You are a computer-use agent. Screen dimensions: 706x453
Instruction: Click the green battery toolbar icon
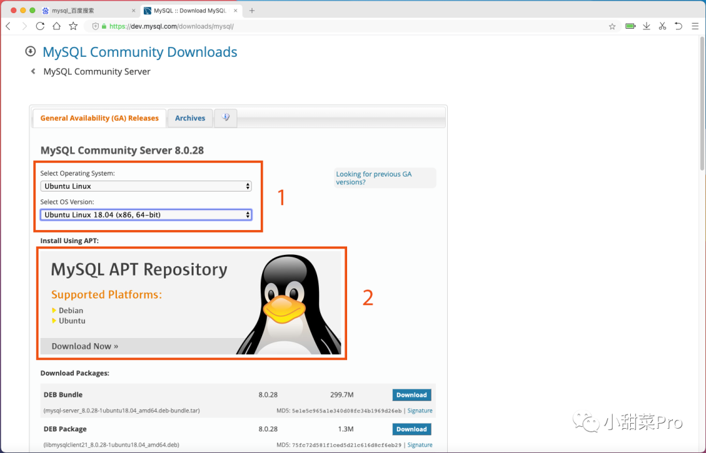point(630,26)
